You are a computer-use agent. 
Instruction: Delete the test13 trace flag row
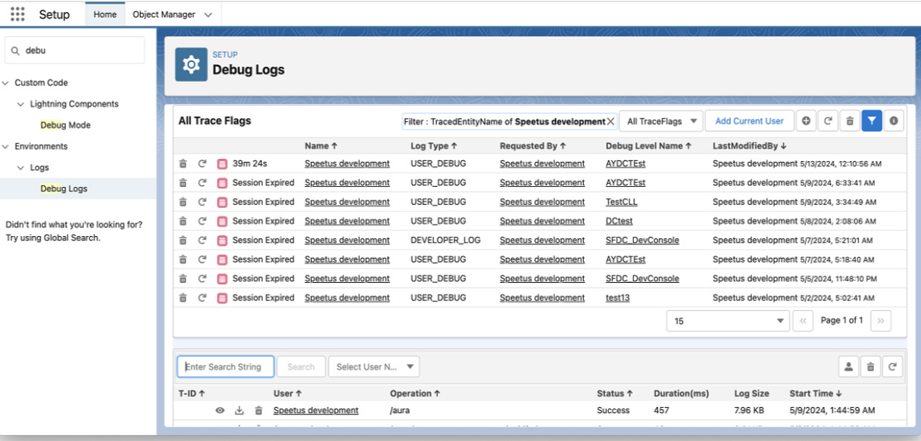(183, 298)
